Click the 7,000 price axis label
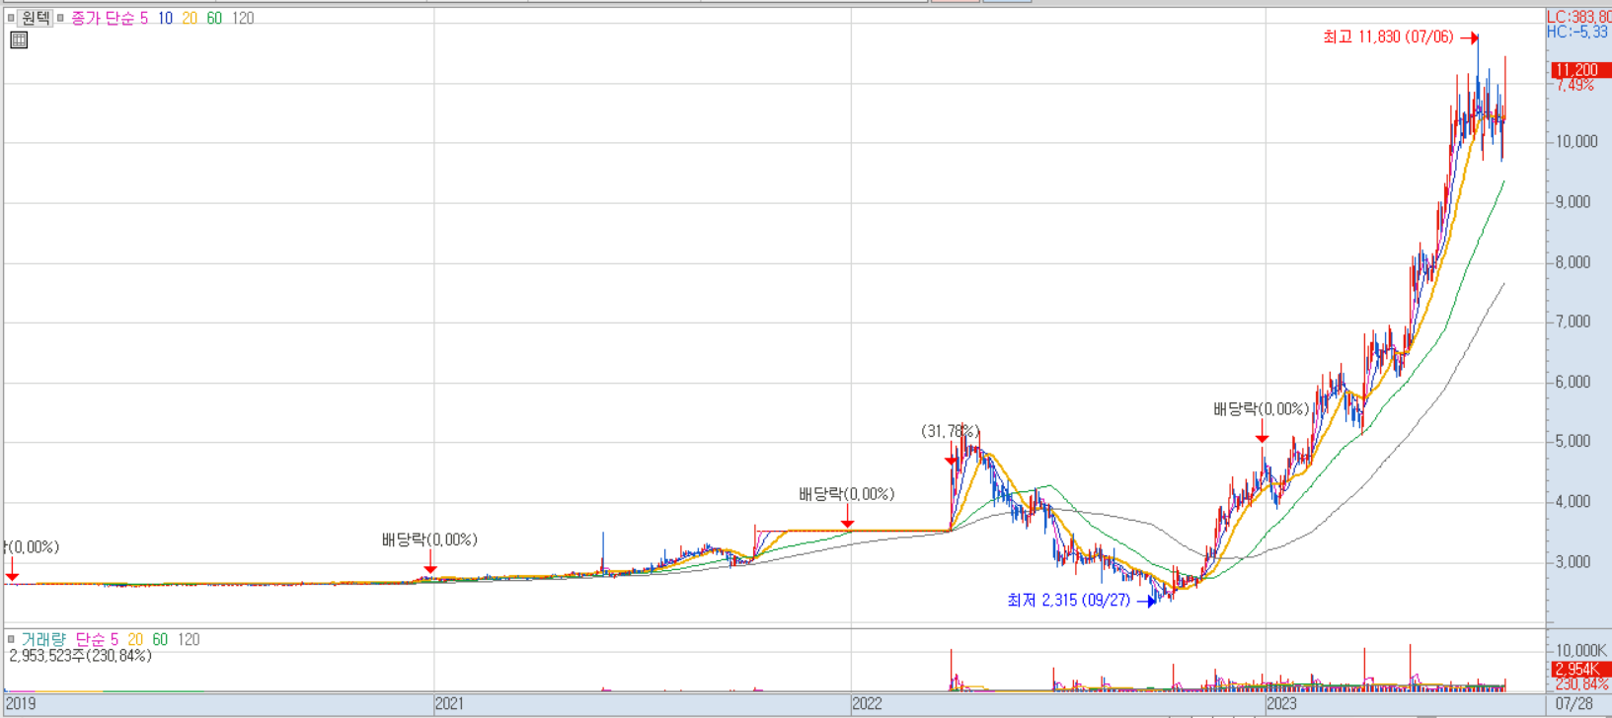The width and height of the screenshot is (1612, 718). pos(1573,322)
